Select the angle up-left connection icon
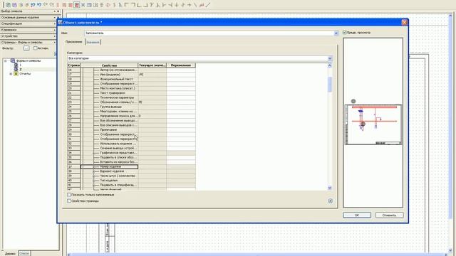This screenshot has width=456, height=256. [x=145, y=5]
